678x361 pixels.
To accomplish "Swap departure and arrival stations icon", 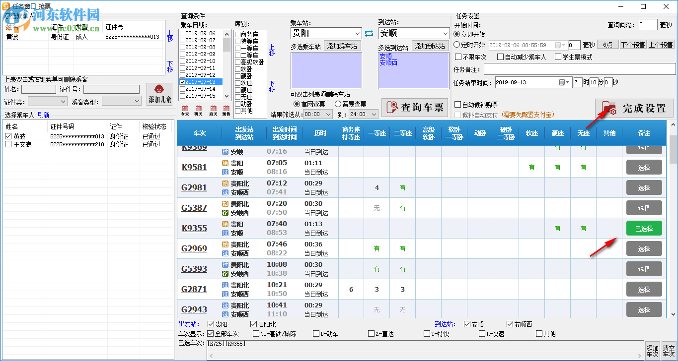I will point(369,33).
